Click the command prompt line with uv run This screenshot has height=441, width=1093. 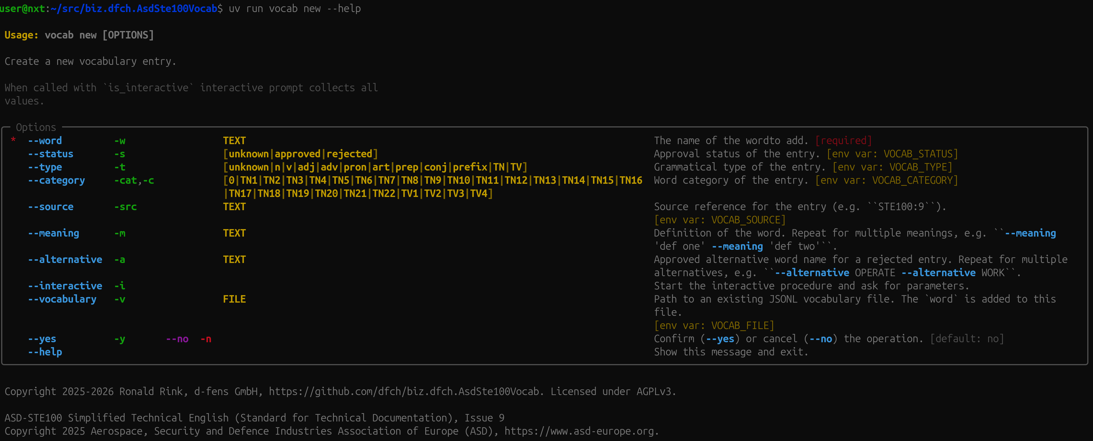pyautogui.click(x=180, y=9)
